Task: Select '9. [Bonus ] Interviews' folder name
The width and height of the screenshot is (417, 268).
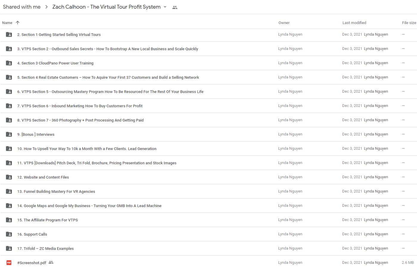Action: [36, 134]
